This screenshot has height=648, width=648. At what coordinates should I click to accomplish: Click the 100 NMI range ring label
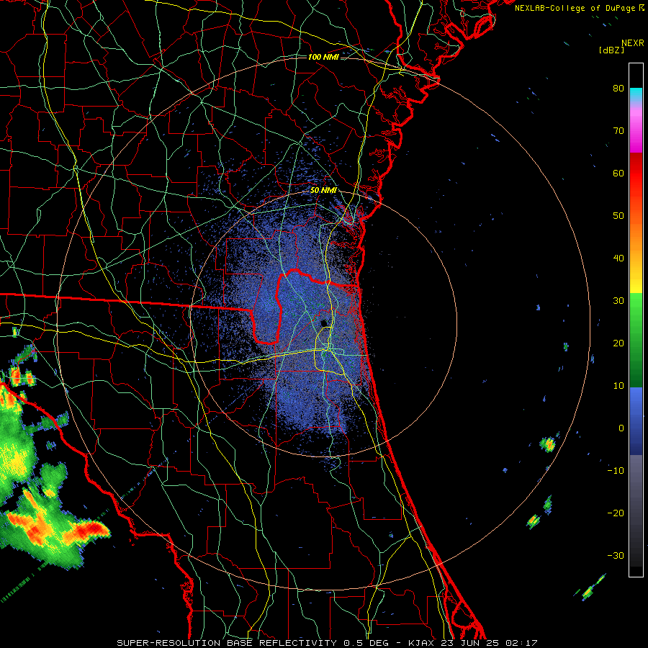pos(323,57)
